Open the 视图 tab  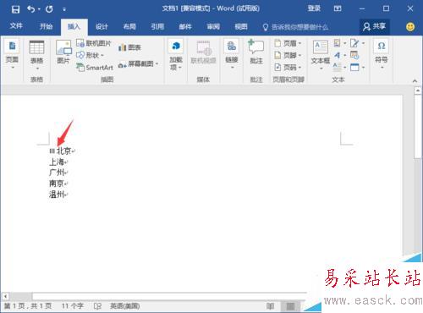[x=241, y=26]
